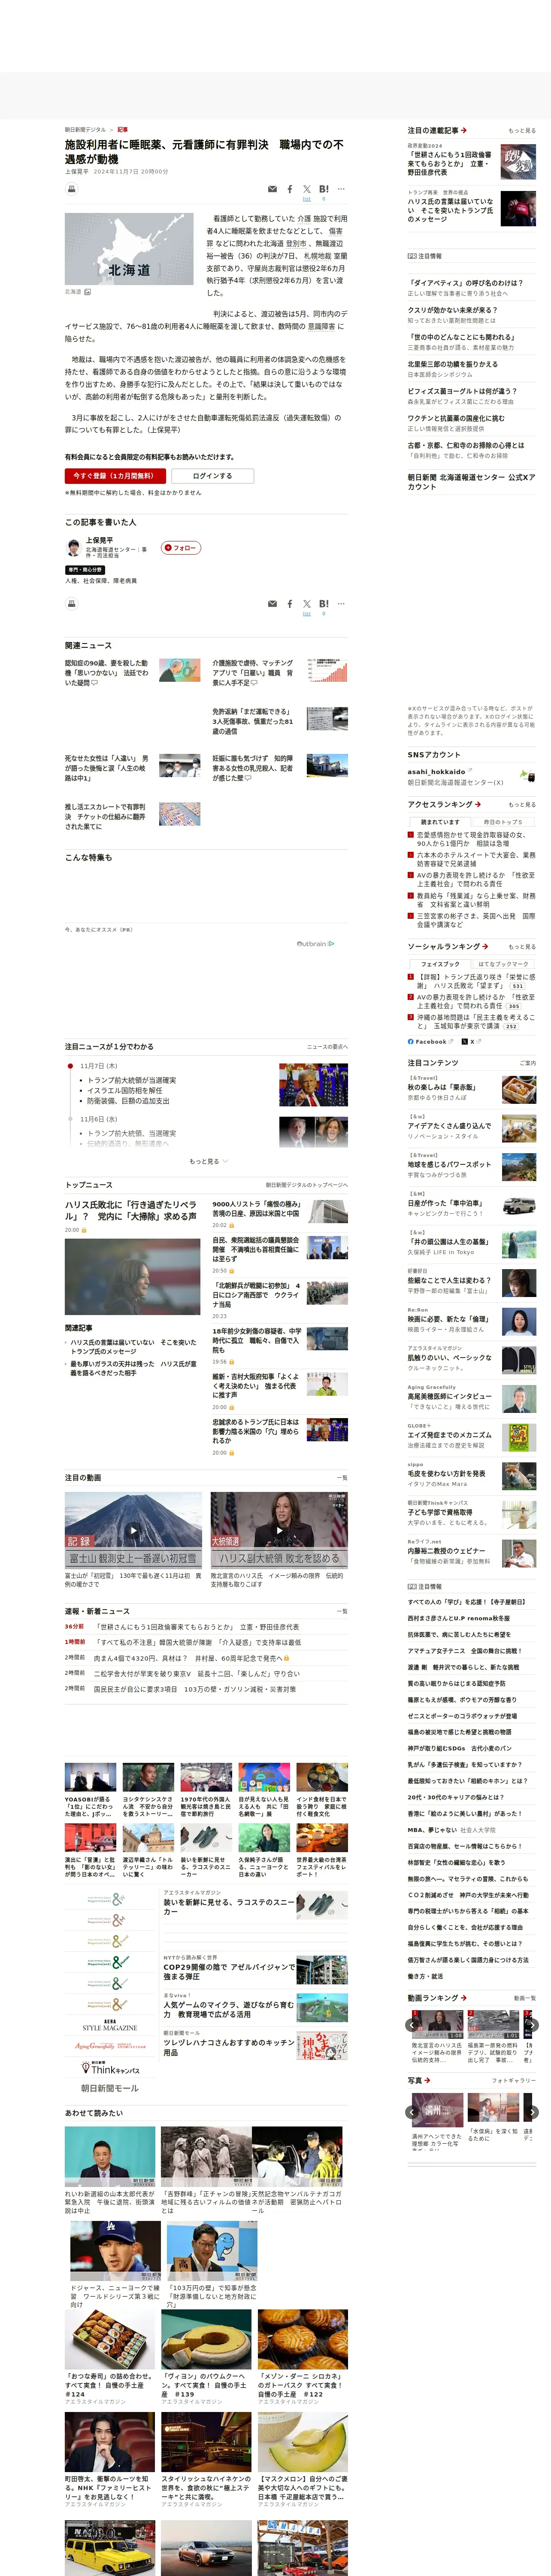Open the three-dot more menu under headline
The width and height of the screenshot is (551, 2576).
pyautogui.click(x=341, y=188)
